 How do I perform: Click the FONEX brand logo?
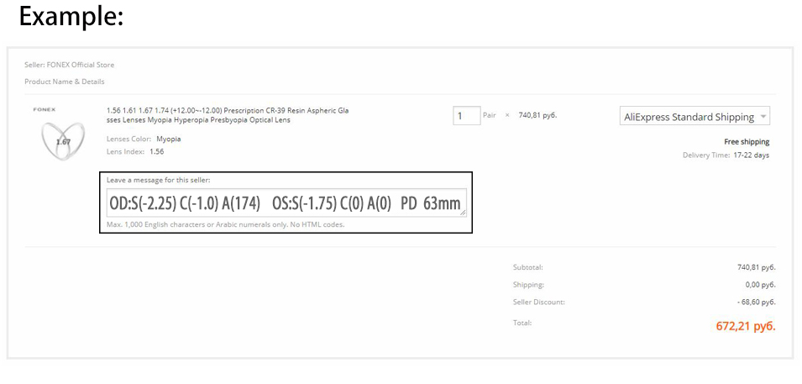pos(44,110)
